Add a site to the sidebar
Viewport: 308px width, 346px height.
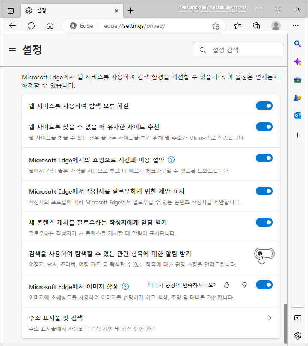298,135
